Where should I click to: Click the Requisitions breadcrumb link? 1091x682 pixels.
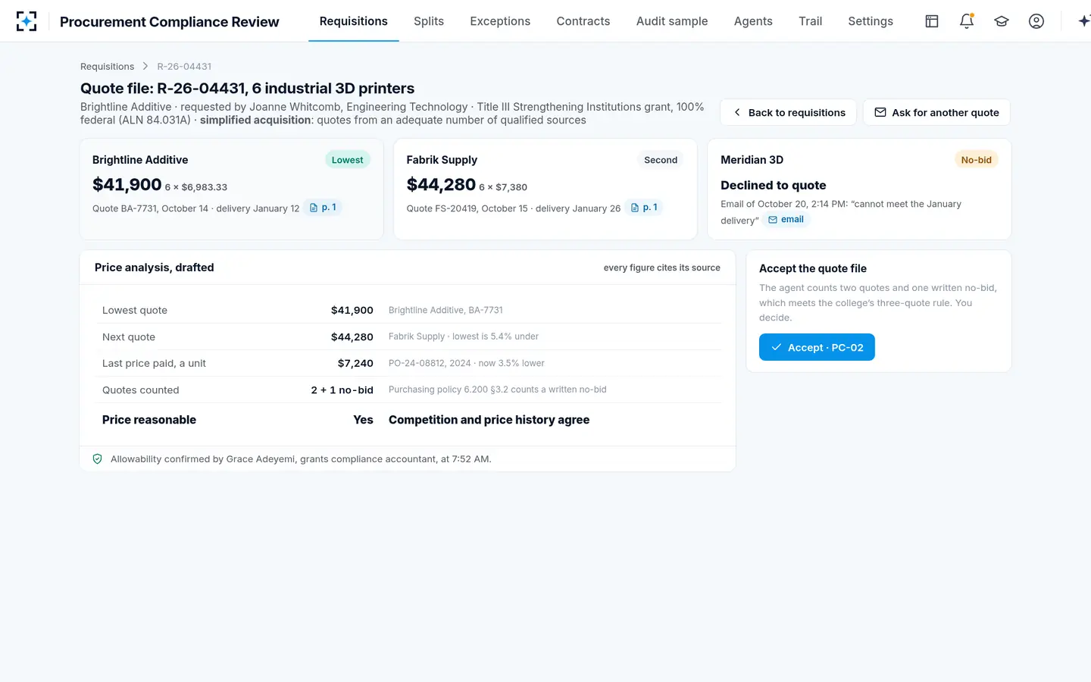pyautogui.click(x=107, y=67)
